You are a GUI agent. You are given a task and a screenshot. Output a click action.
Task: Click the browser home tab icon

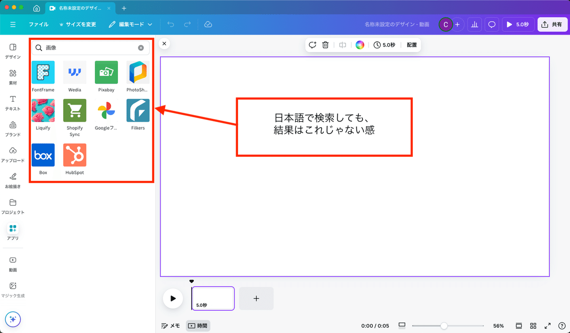(37, 8)
